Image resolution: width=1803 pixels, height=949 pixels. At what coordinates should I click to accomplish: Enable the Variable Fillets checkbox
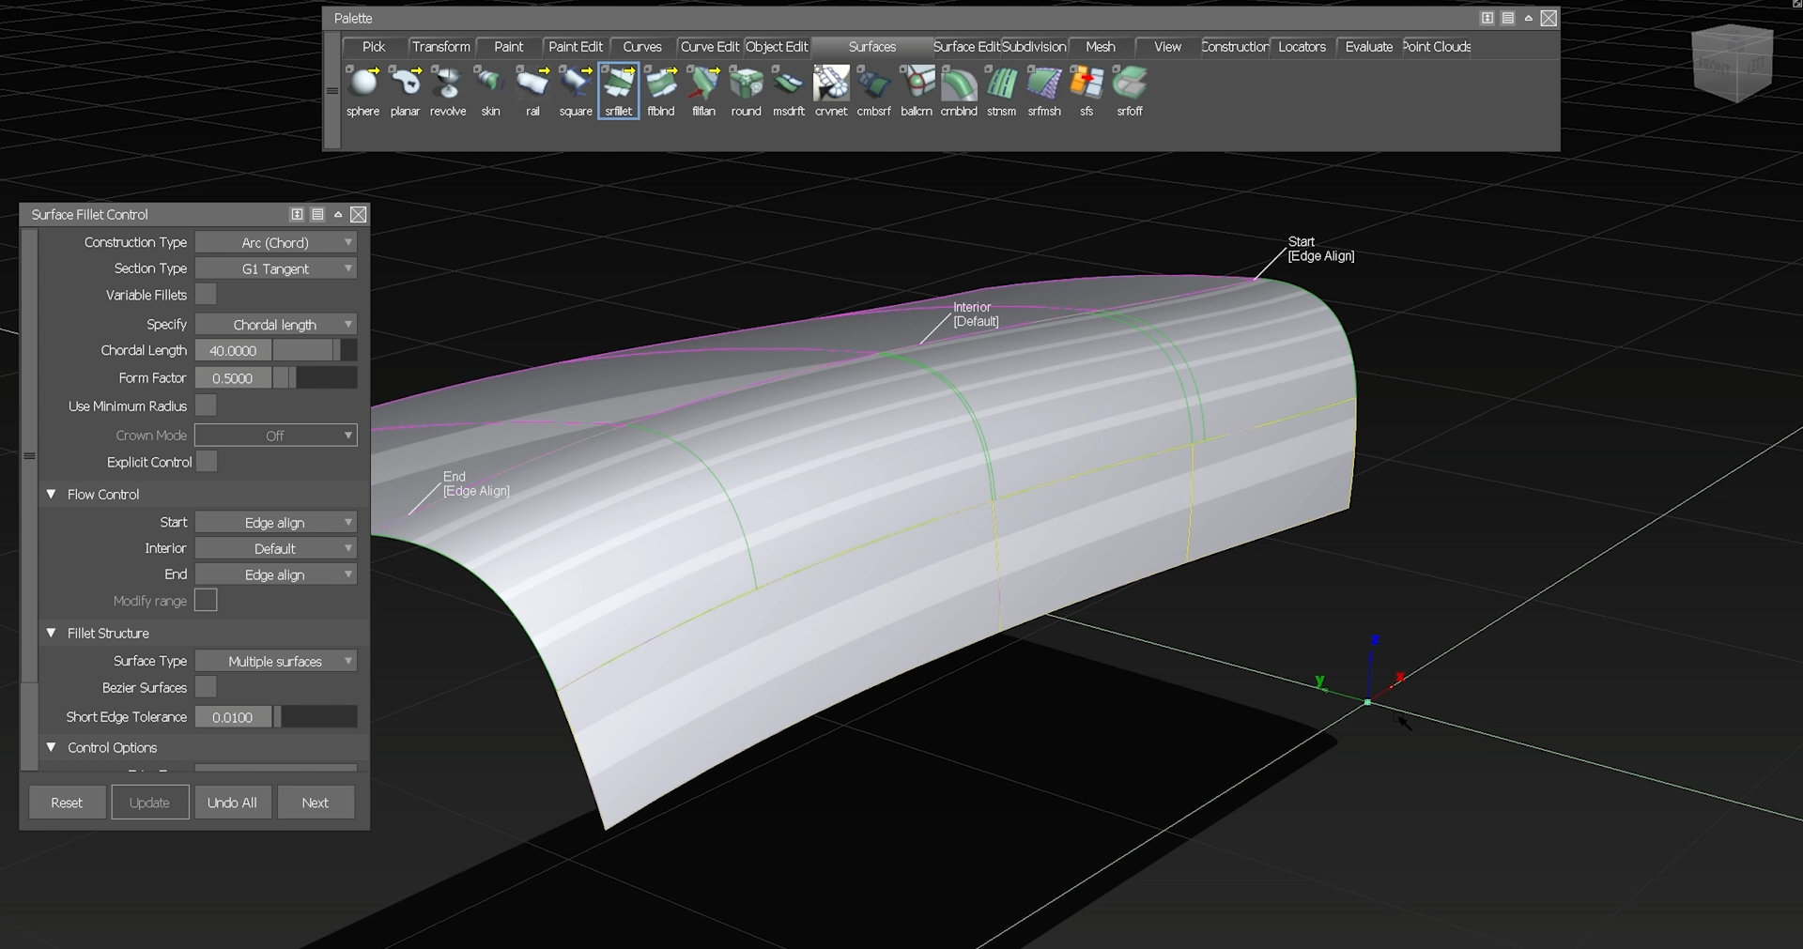pos(206,295)
